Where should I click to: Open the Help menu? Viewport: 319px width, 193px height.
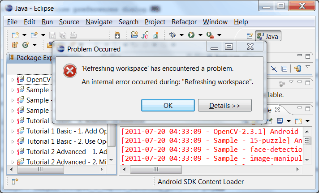(241, 22)
